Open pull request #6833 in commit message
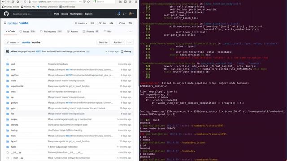The image size is (287, 161). (x=39, y=52)
